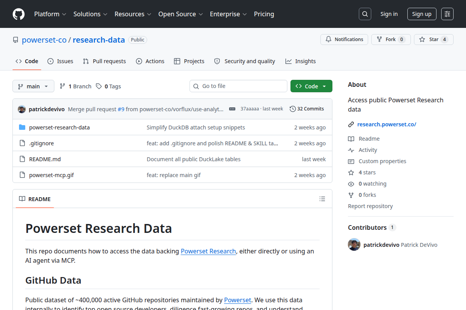Click the Go to file search field
466x310 pixels.
[x=238, y=86]
